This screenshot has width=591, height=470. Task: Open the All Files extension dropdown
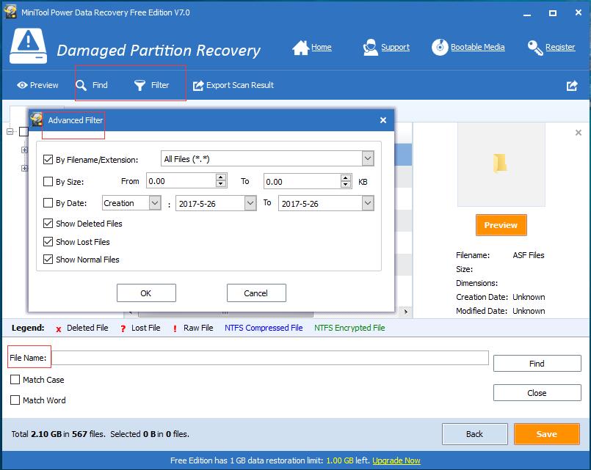point(368,158)
